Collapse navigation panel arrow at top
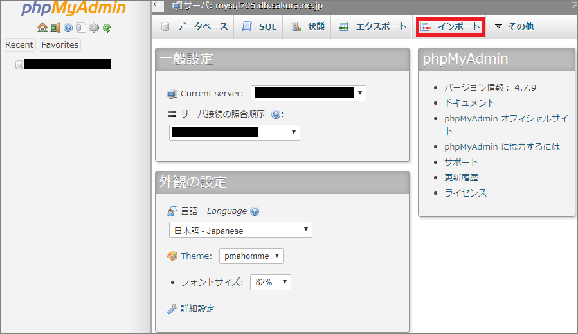The width and height of the screenshot is (578, 334). (158, 4)
